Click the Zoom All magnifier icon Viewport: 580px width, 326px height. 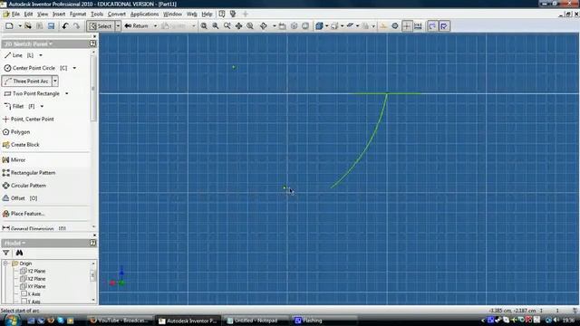tap(204, 26)
